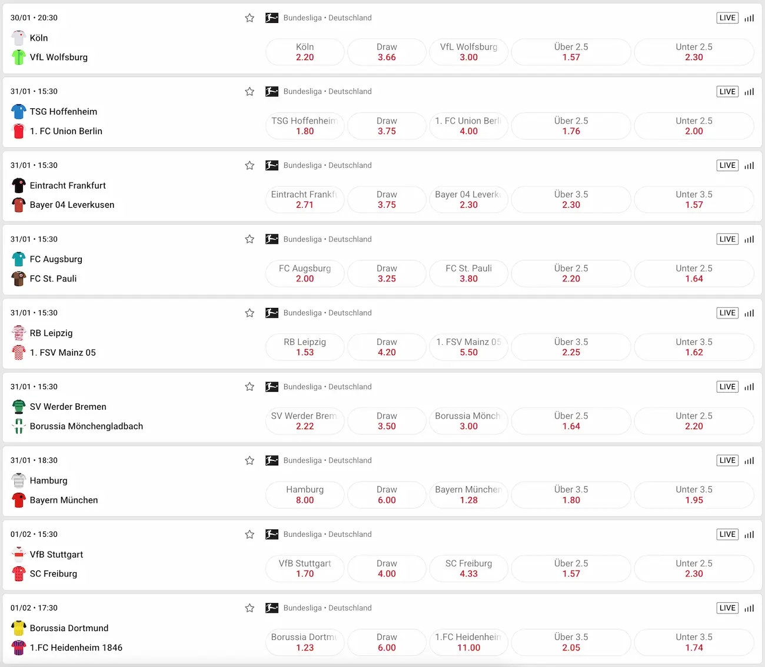Pick Bayern München win at 1.28

468,495
